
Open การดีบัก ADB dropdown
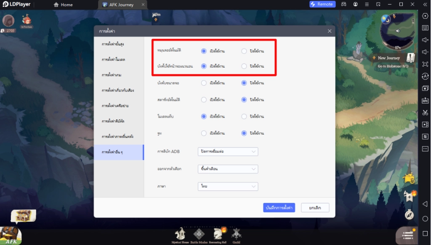[x=228, y=151]
